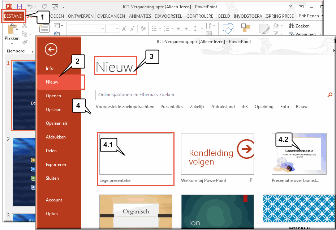Image resolution: width=336 pixels, height=230 pixels.
Task: Click the Copy icon in Klembord group
Action: click(25, 34)
